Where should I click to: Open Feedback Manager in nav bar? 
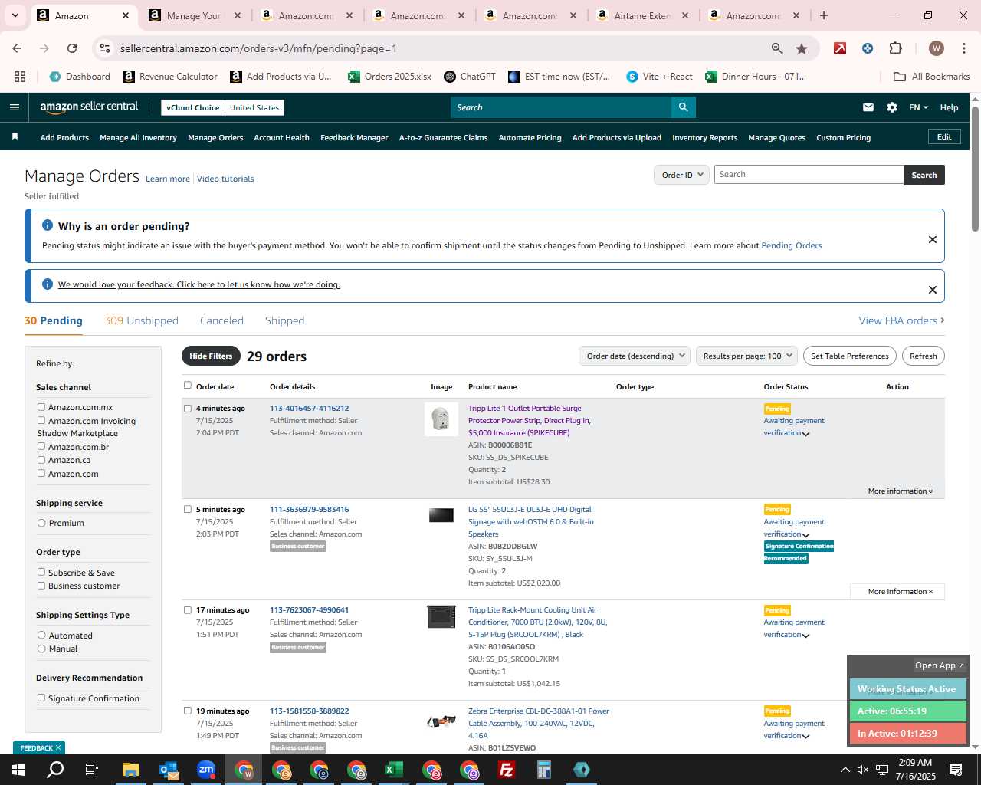click(354, 137)
